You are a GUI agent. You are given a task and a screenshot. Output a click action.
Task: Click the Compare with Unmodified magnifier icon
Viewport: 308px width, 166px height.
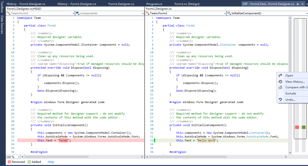[281, 87]
